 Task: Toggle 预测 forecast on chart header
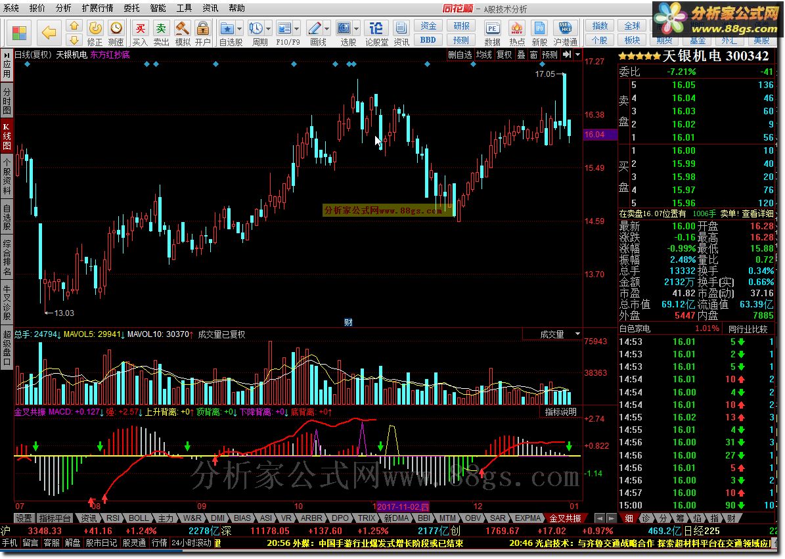pyautogui.click(x=550, y=55)
